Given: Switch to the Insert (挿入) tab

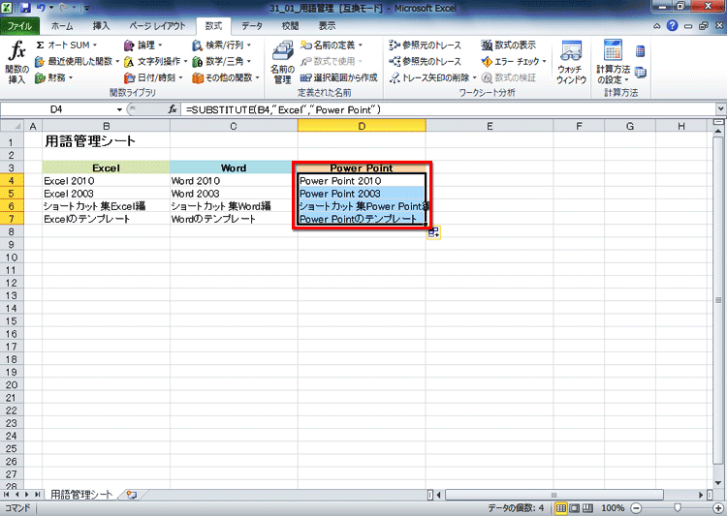Looking at the screenshot, I should [x=101, y=26].
